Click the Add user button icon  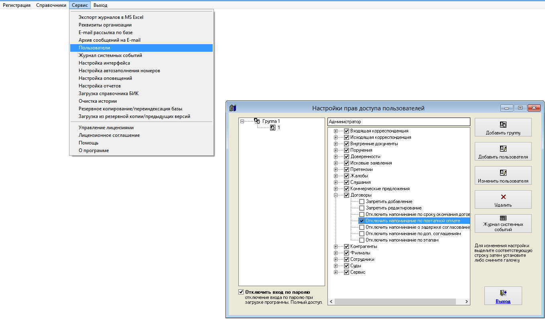tap(503, 148)
